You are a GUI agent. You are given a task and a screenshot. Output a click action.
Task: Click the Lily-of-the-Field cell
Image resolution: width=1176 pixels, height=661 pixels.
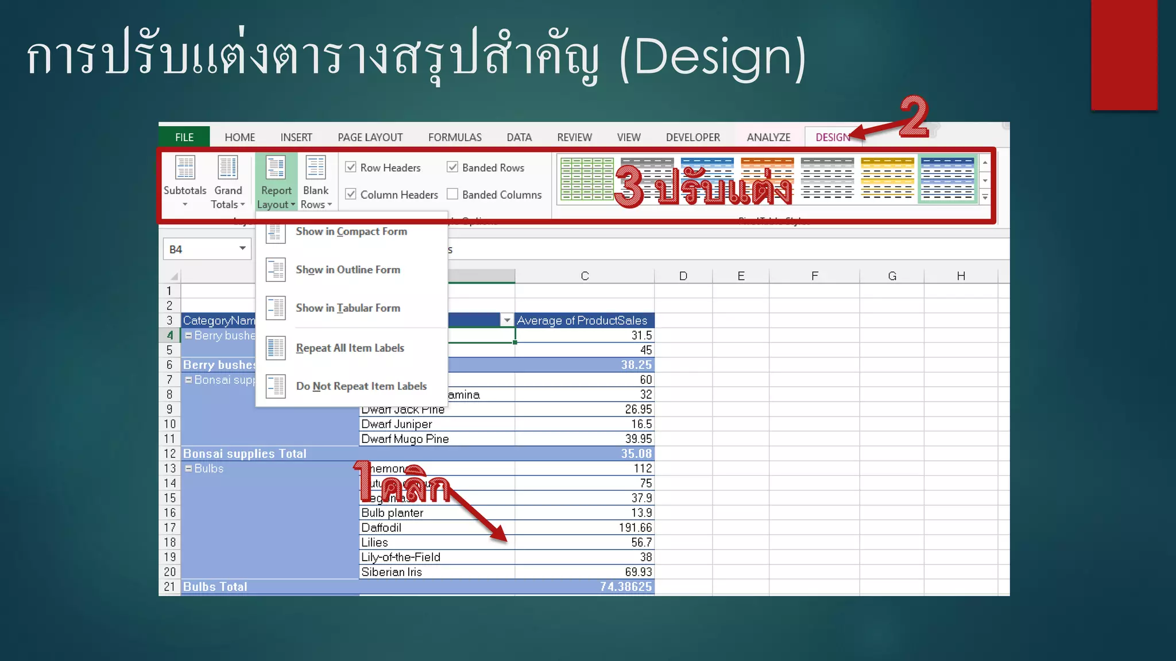point(436,557)
